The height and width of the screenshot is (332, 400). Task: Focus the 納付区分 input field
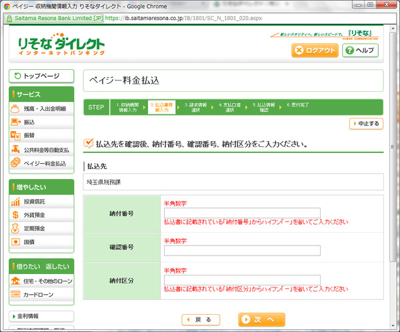pos(242,280)
